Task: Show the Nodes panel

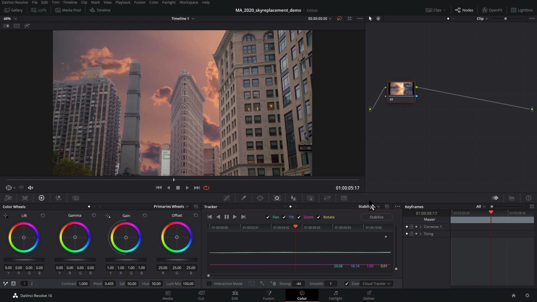Action: 464,10
